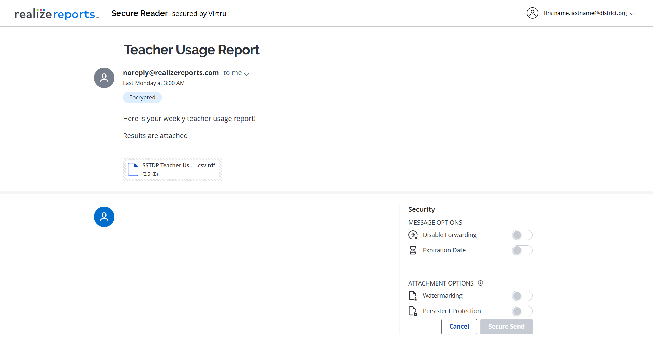
Task: Click the MESSAGE OPTIONS heading
Action: tap(435, 223)
